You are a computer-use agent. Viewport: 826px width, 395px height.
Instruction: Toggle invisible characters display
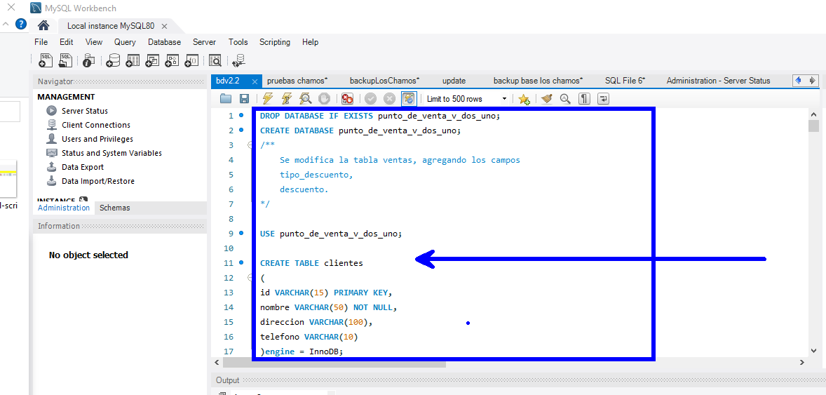pyautogui.click(x=584, y=99)
